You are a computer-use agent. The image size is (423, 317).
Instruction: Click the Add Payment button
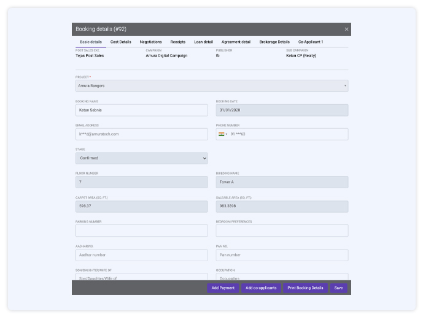(x=223, y=288)
